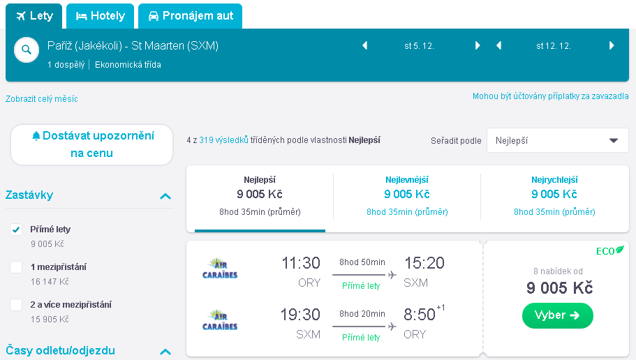Viewport: 636px width, 360px height.
Task: Switch to the Hotely tab
Action: click(101, 16)
